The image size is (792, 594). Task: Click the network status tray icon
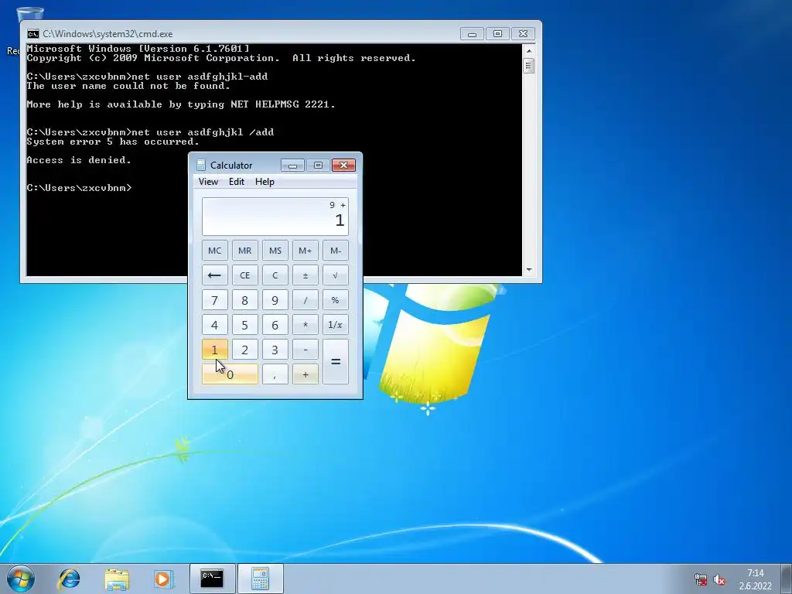(x=701, y=579)
